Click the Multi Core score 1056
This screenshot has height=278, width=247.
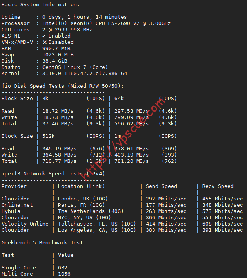tap(64, 274)
